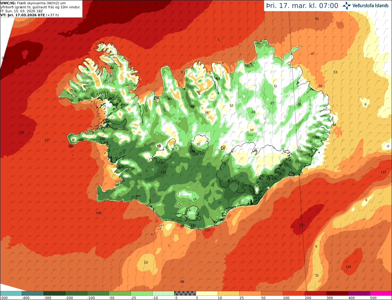This screenshot has width=392, height=300.
Task: Click the '225' value in the western sea
Action: tap(21, 133)
